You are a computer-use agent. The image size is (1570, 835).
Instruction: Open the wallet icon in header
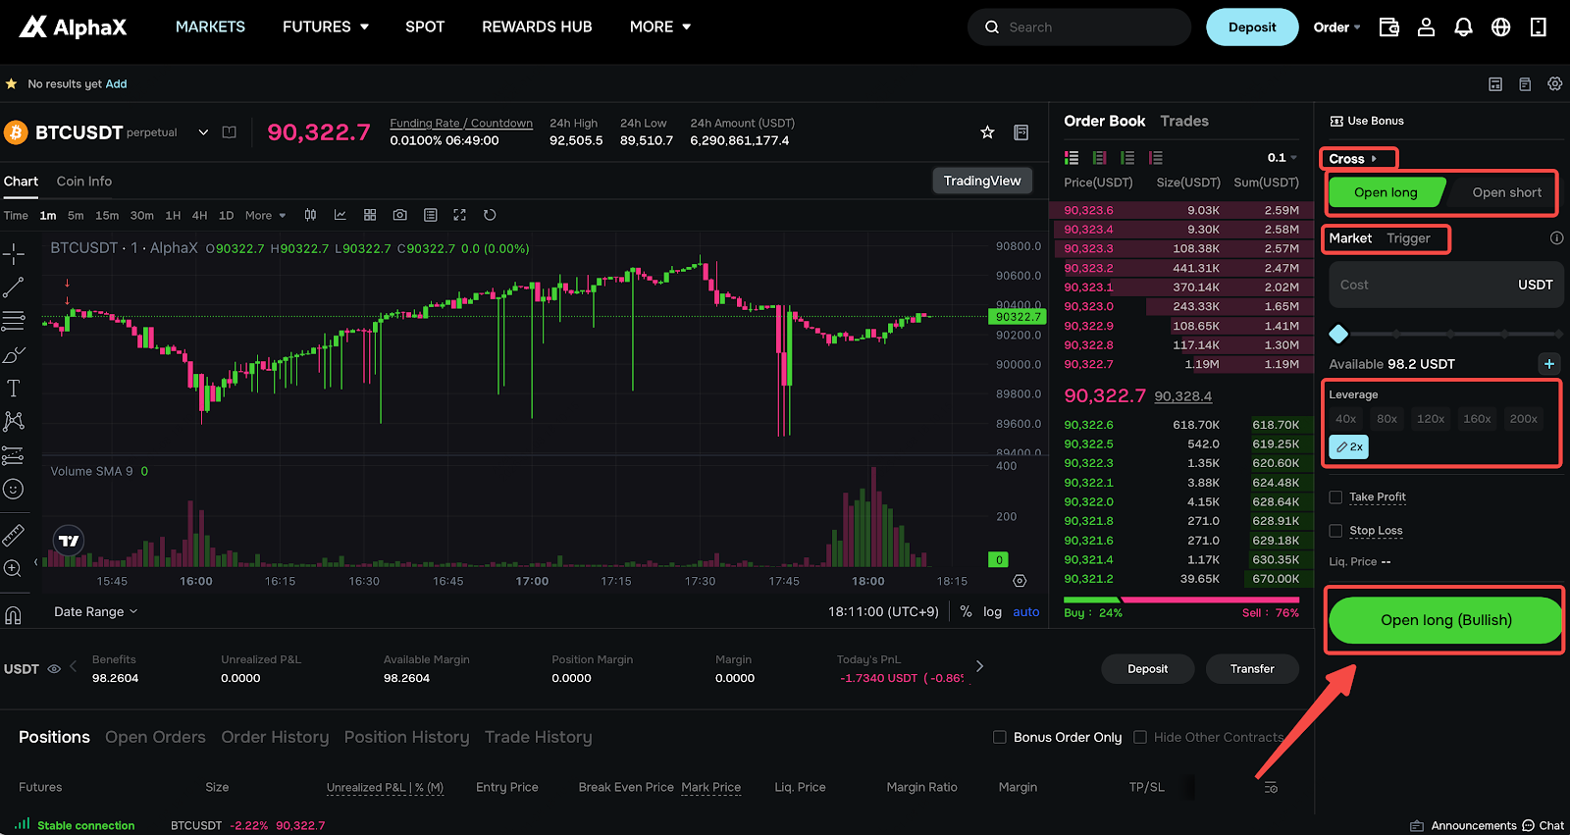[x=1388, y=27]
